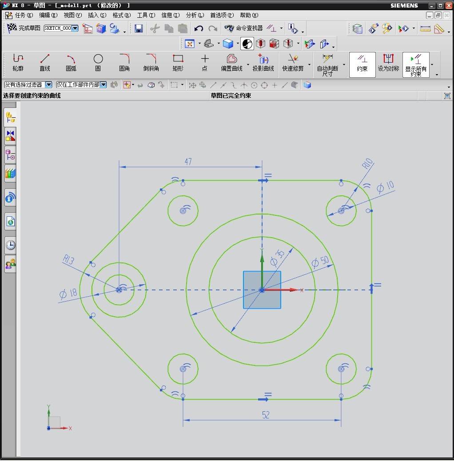The image size is (454, 461).
Task: Expand the arrow beside 显示所有约束
Action: click(432, 64)
